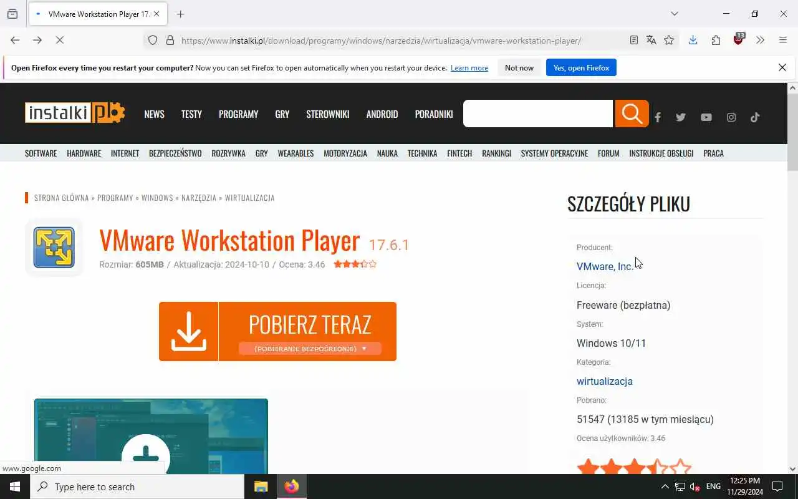Viewport: 798px width, 499px height.
Task: Open wirtualizacja category link in details
Action: point(605,381)
